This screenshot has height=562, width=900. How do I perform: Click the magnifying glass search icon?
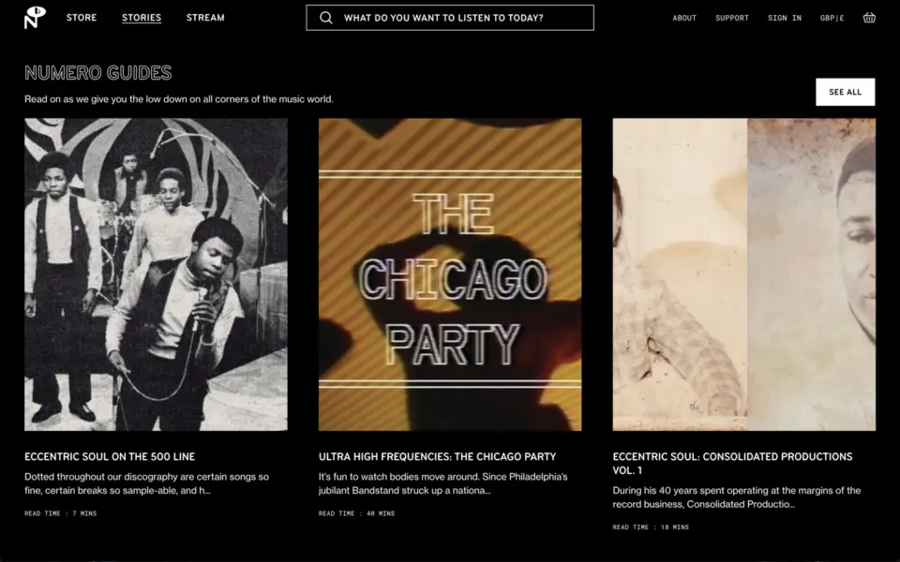click(x=326, y=17)
